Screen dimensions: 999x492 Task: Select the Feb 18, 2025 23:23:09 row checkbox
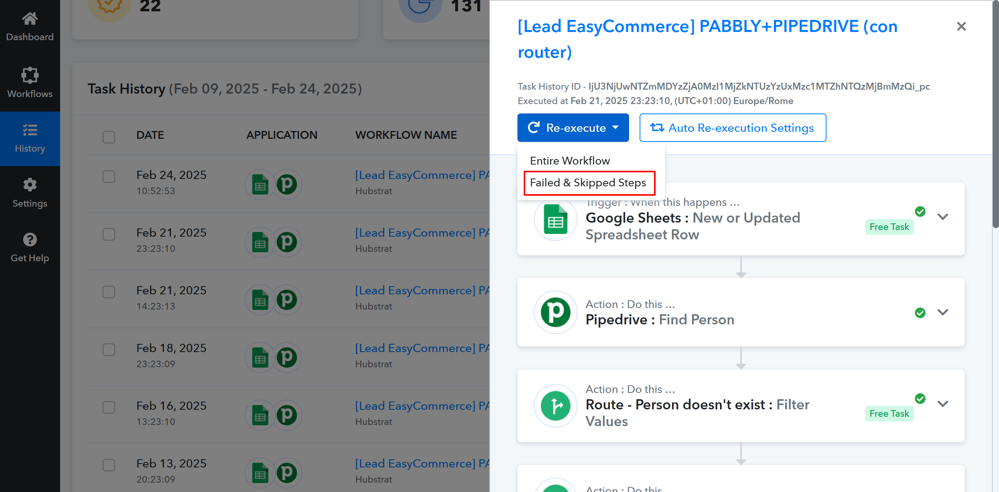click(109, 350)
